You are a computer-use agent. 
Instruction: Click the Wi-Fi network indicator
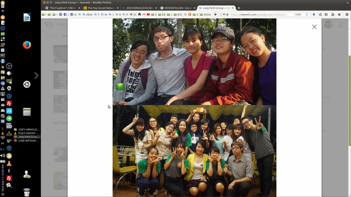click(x=3, y=138)
